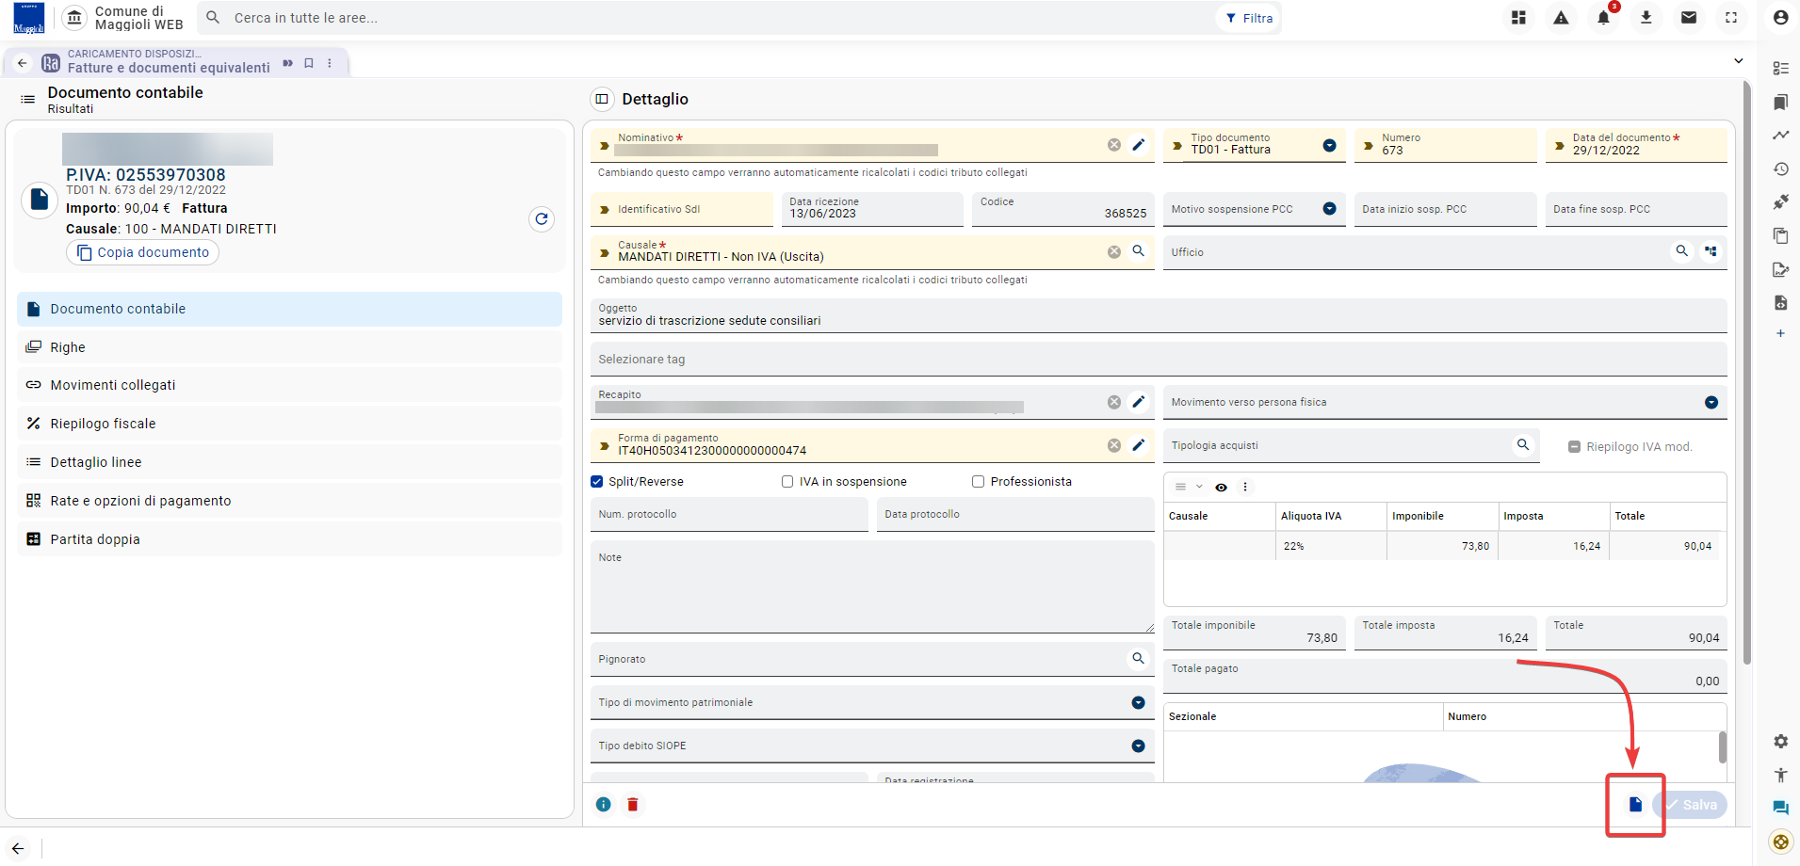
Task: Expand Tipo debito SIOPE dropdown
Action: tap(1138, 746)
